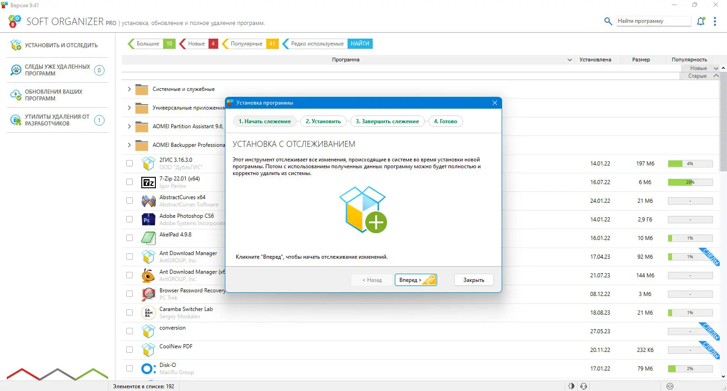Click the AbstractCurves x64 icon
The width and height of the screenshot is (727, 391).
click(149, 201)
